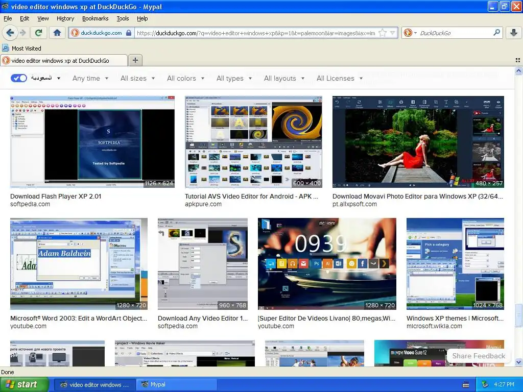Open the Any Video Editor thumbnail image
Screen dimensions: 523x392
tap(203, 264)
